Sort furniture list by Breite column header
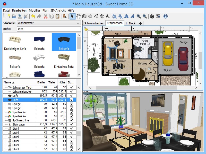This screenshot has height=154, width=206. (41, 82)
